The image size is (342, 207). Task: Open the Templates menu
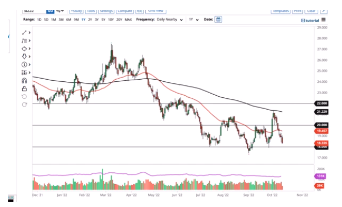coord(281,11)
